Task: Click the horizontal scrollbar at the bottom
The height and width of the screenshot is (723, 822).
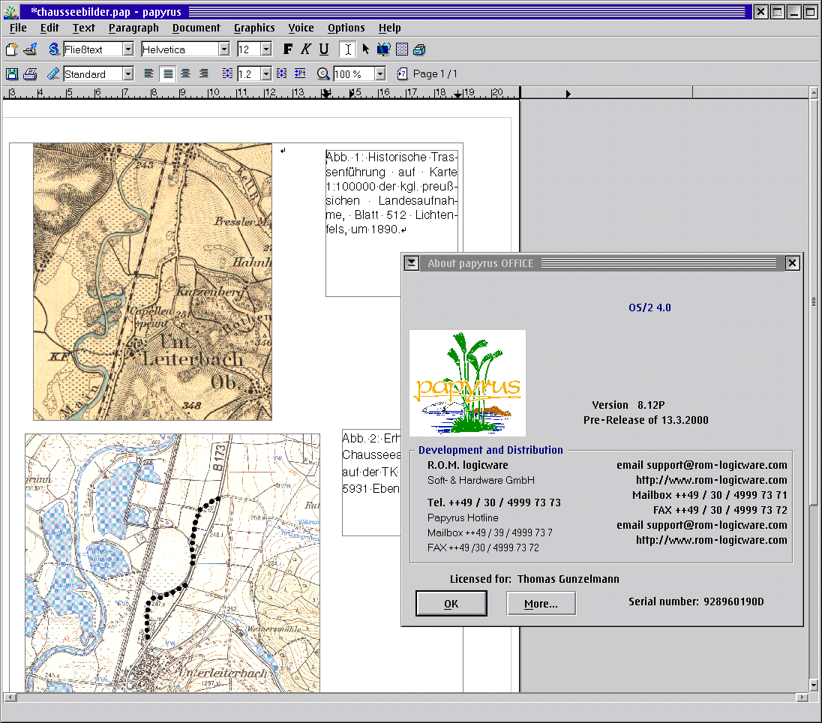Action: [405, 697]
